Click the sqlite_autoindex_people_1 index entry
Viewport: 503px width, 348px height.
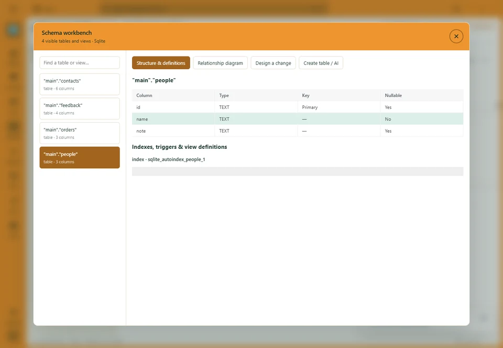(x=168, y=159)
